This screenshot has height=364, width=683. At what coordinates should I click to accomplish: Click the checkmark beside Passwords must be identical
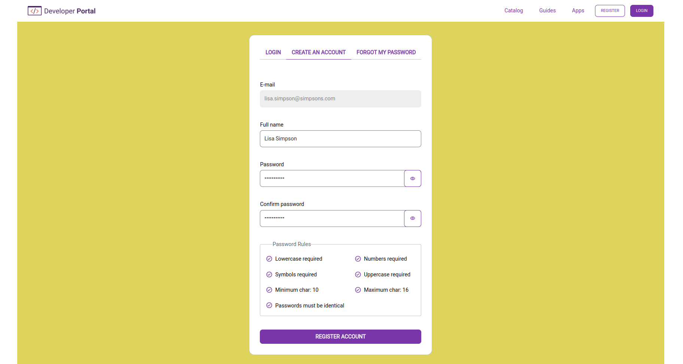(x=269, y=305)
